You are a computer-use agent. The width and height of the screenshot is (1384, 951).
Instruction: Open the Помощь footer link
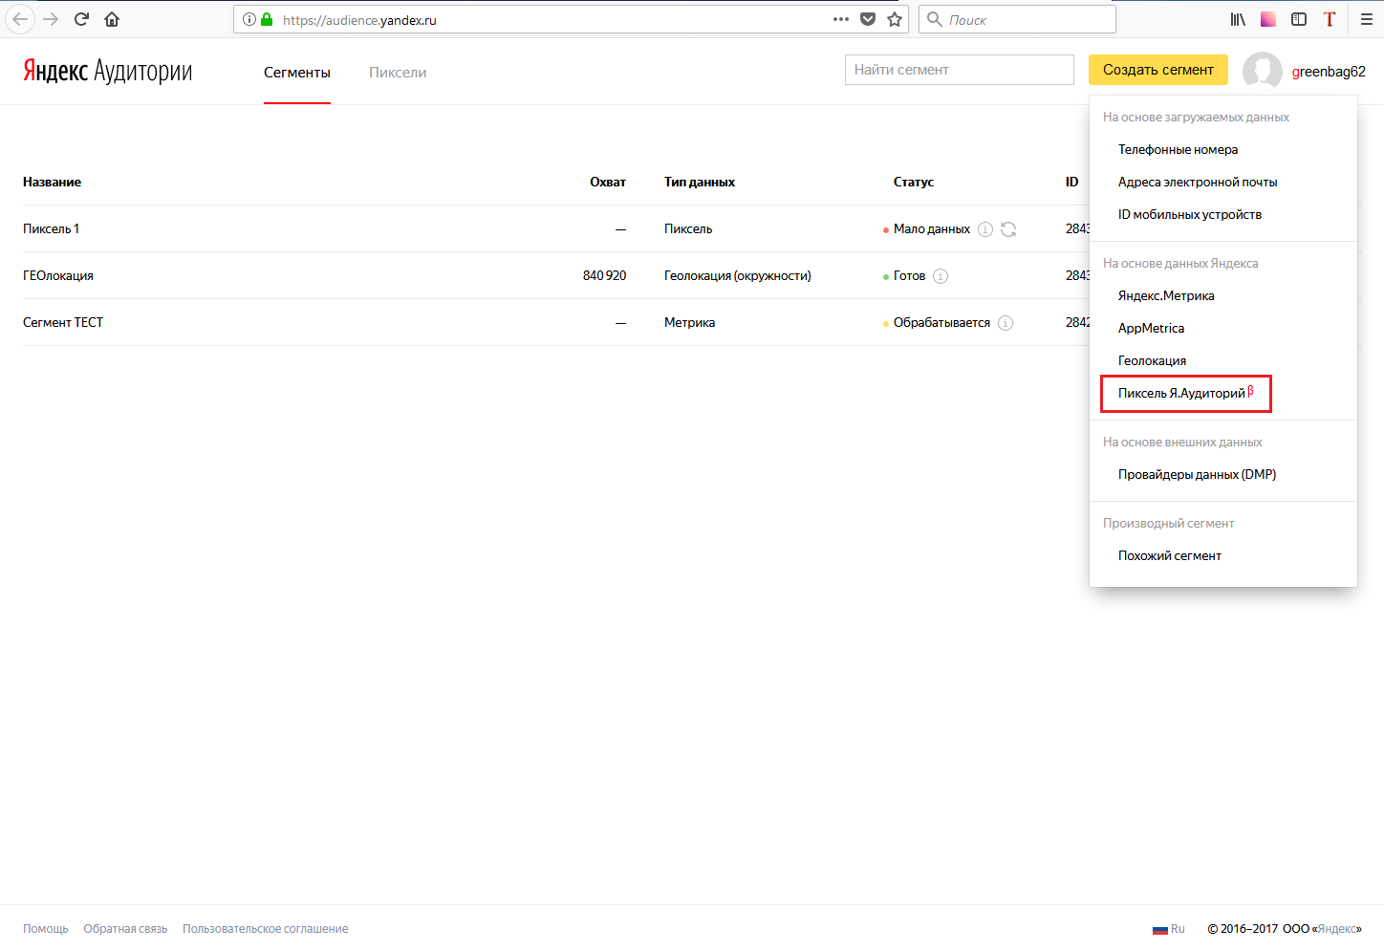point(46,929)
